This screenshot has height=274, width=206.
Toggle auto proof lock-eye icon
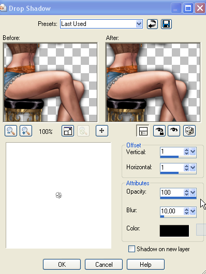pyautogui.click(x=159, y=131)
